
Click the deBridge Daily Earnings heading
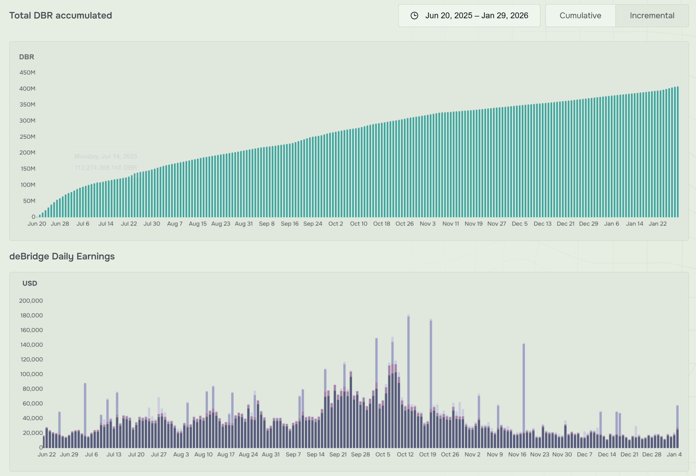point(62,257)
